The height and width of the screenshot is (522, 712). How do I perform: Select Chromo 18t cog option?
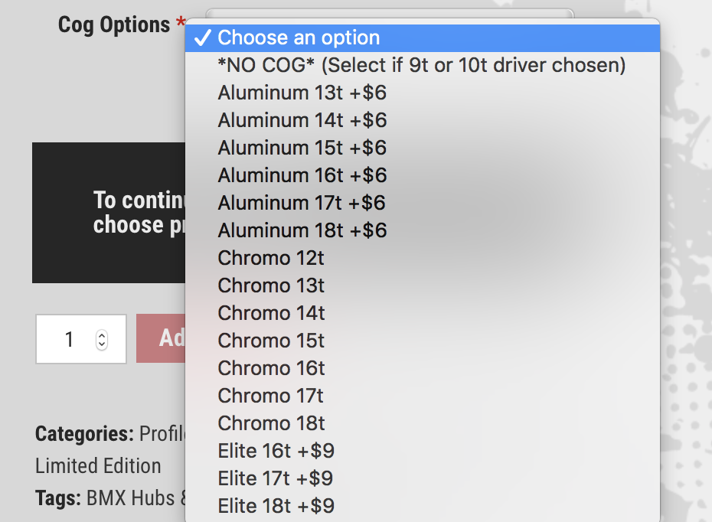(x=271, y=423)
